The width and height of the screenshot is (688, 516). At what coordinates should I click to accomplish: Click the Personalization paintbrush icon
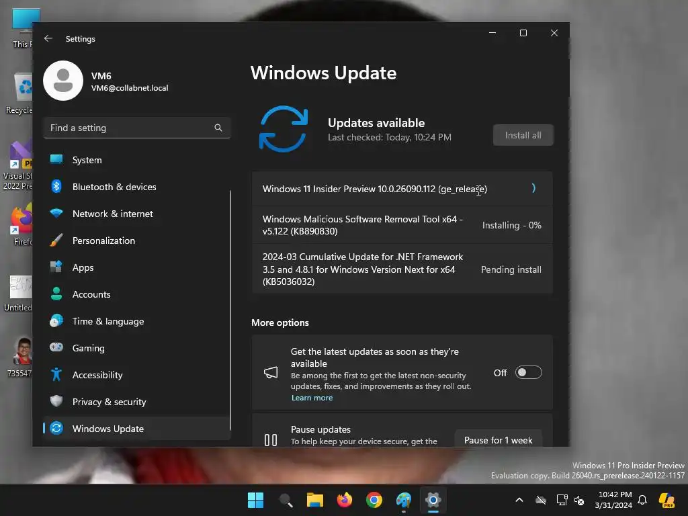pos(56,241)
